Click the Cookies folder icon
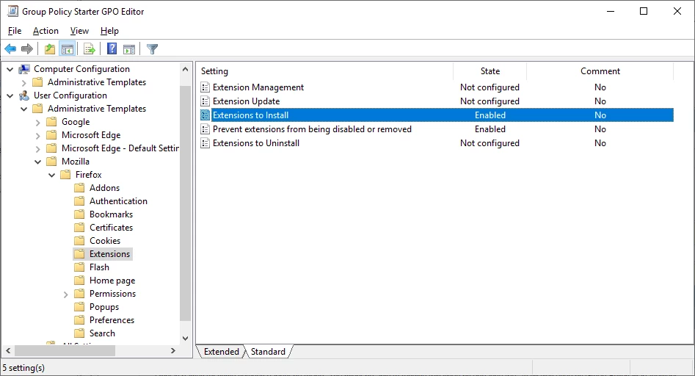Screen dimensions: 695x376 pyautogui.click(x=79, y=241)
